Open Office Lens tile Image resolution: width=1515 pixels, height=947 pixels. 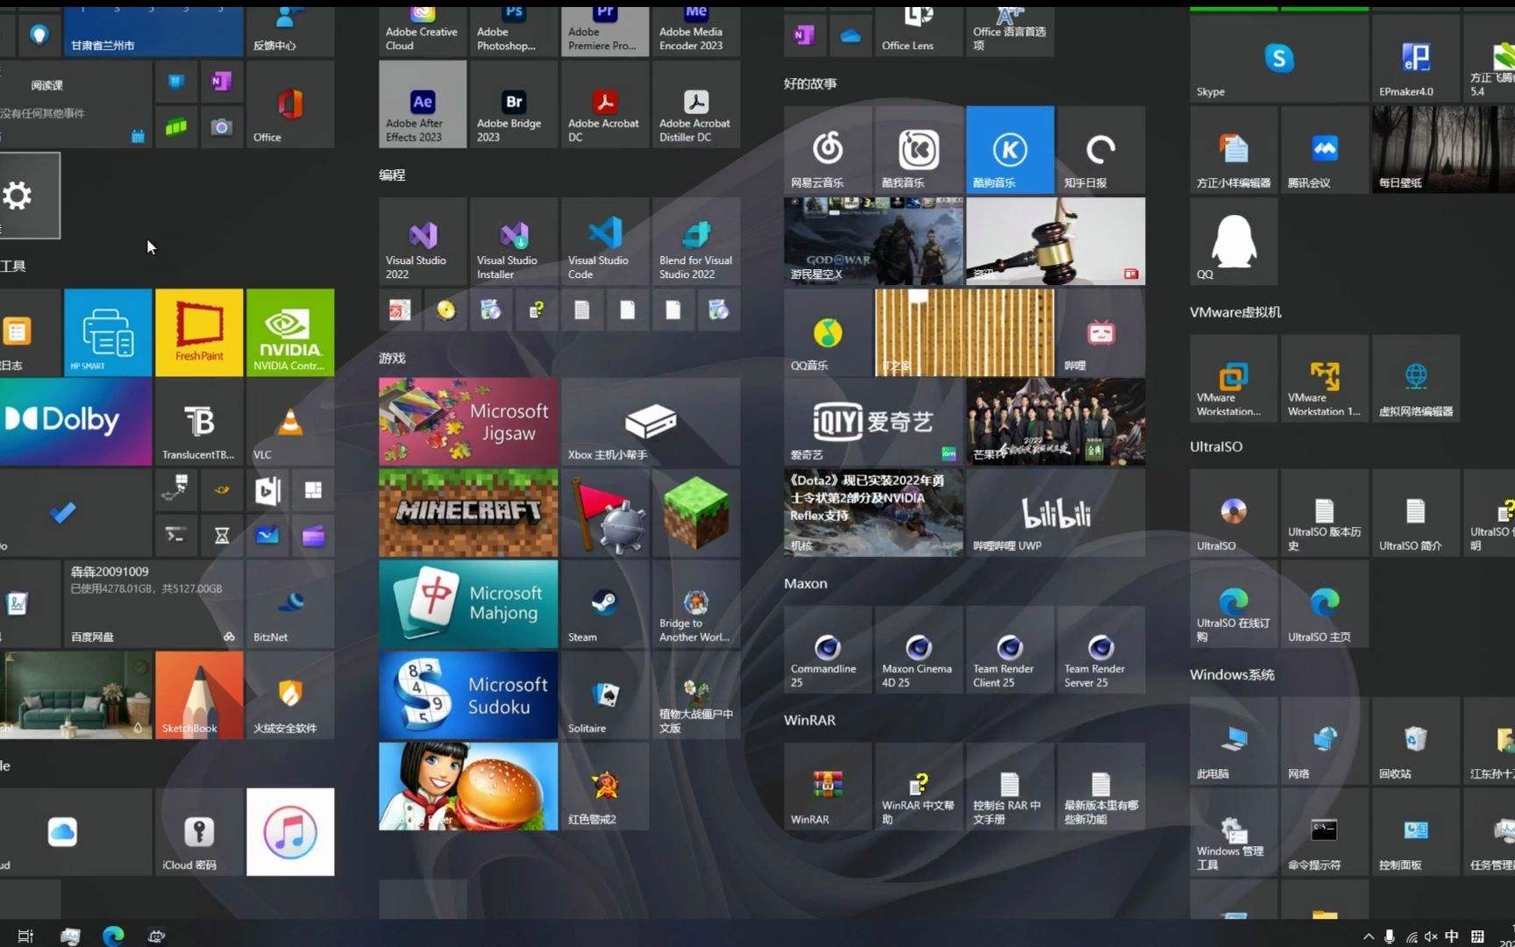(919, 31)
